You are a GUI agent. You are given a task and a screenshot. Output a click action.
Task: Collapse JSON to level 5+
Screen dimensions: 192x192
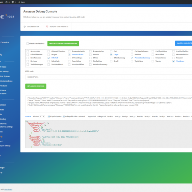click(132, 116)
